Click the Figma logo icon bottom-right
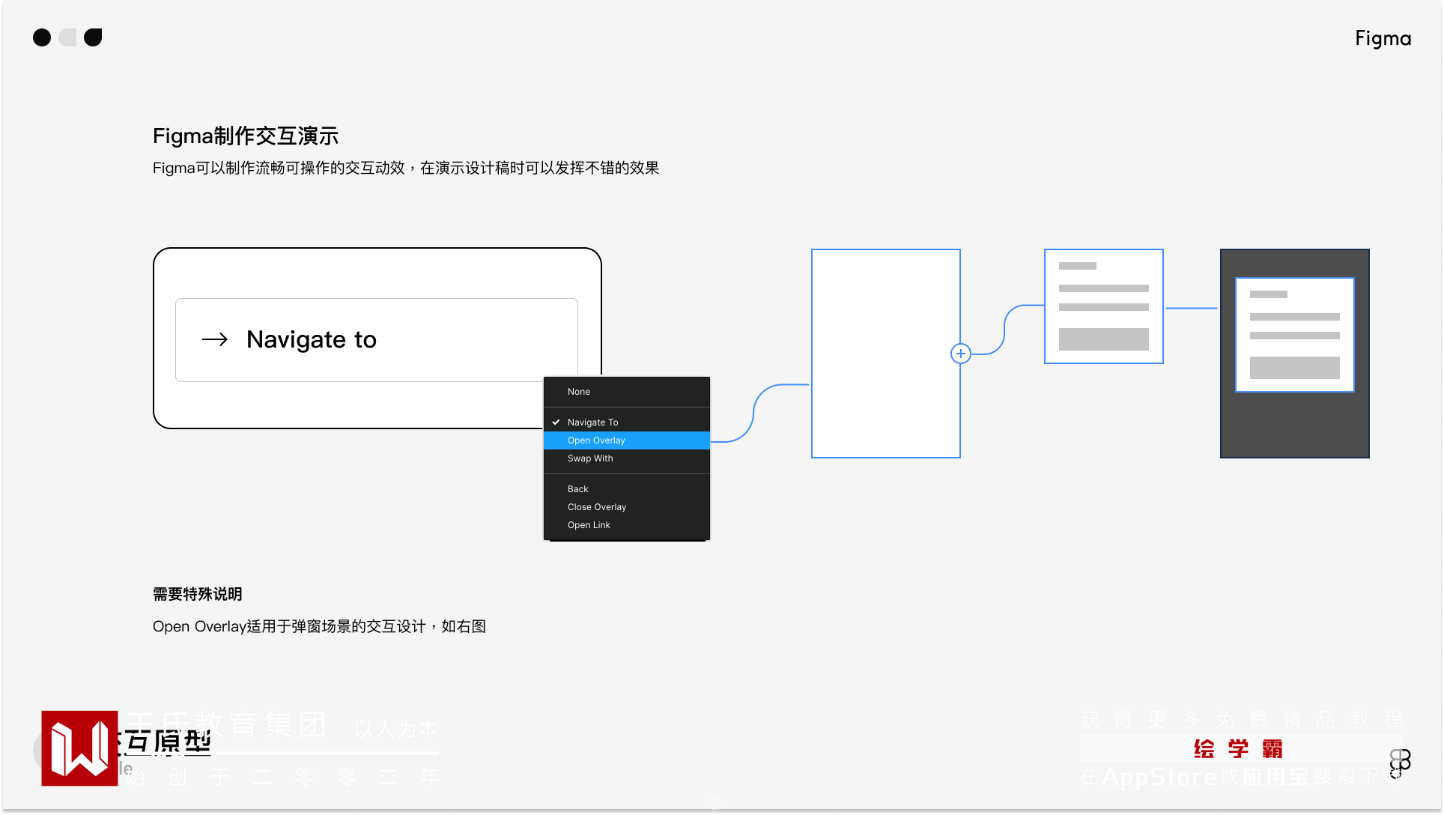This screenshot has height=815, width=1444. [x=1399, y=763]
